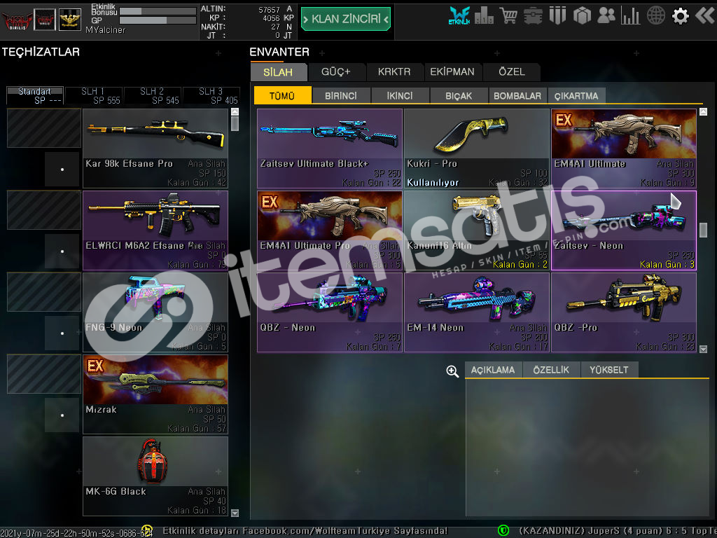This screenshot has width=717, height=538.
Task: Select the BİRİNCİ filter tab
Action: (341, 95)
